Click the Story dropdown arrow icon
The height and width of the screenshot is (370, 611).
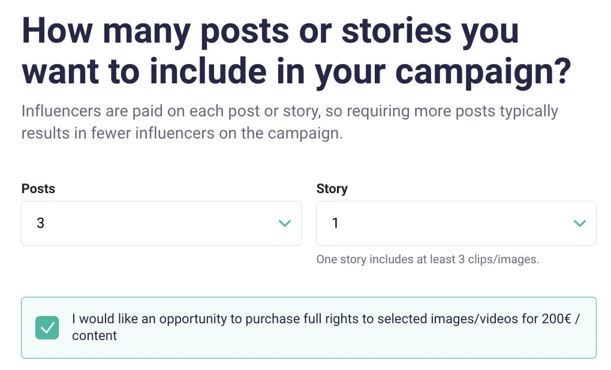tap(579, 223)
